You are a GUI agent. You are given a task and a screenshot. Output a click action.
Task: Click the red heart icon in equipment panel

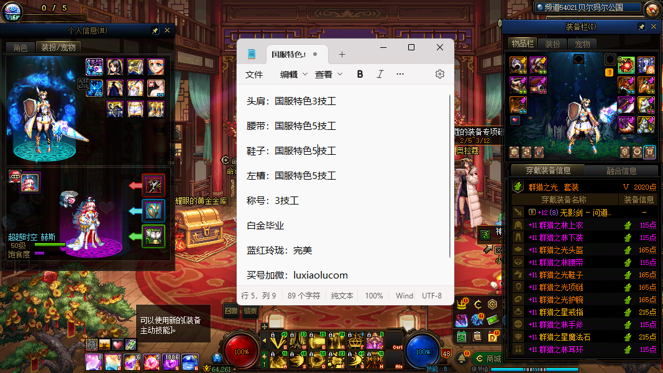[514, 120]
